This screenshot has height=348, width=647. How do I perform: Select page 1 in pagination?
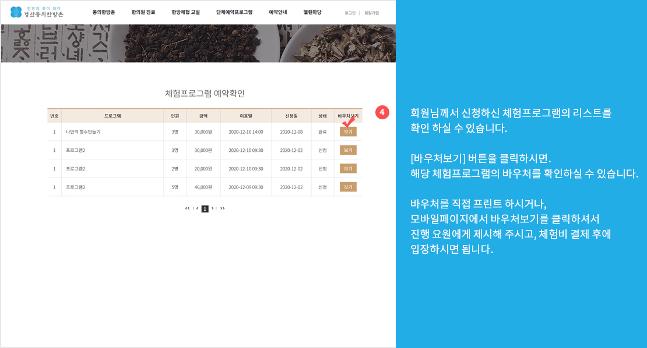tap(205, 209)
